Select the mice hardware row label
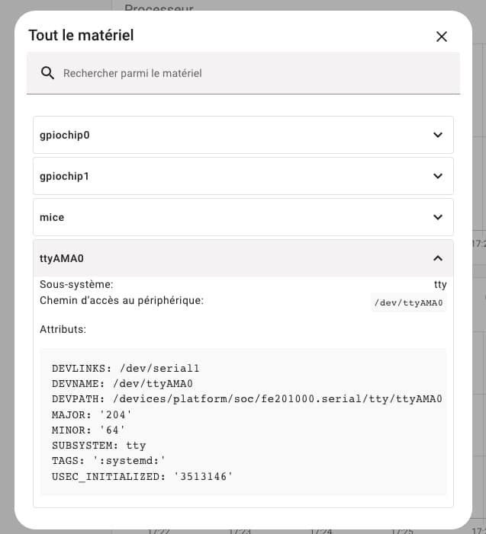This screenshot has width=486, height=534. coord(52,217)
